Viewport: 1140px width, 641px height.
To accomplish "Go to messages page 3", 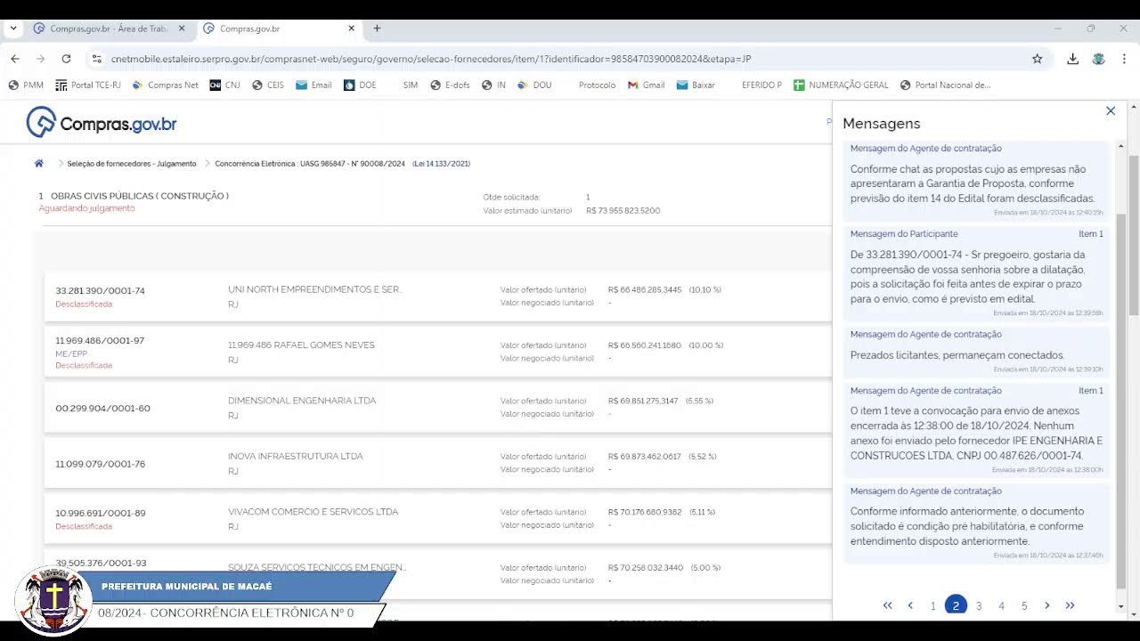I will pos(979,606).
